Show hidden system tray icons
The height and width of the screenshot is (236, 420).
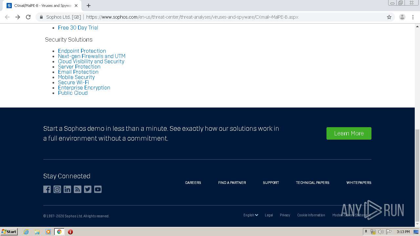click(x=366, y=232)
